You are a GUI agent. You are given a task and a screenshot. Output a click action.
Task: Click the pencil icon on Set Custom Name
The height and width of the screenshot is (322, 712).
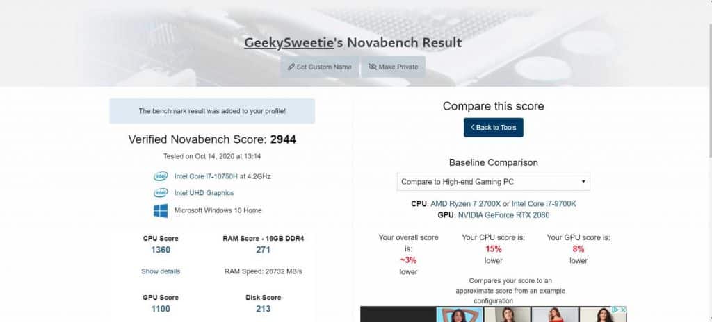[x=291, y=67]
